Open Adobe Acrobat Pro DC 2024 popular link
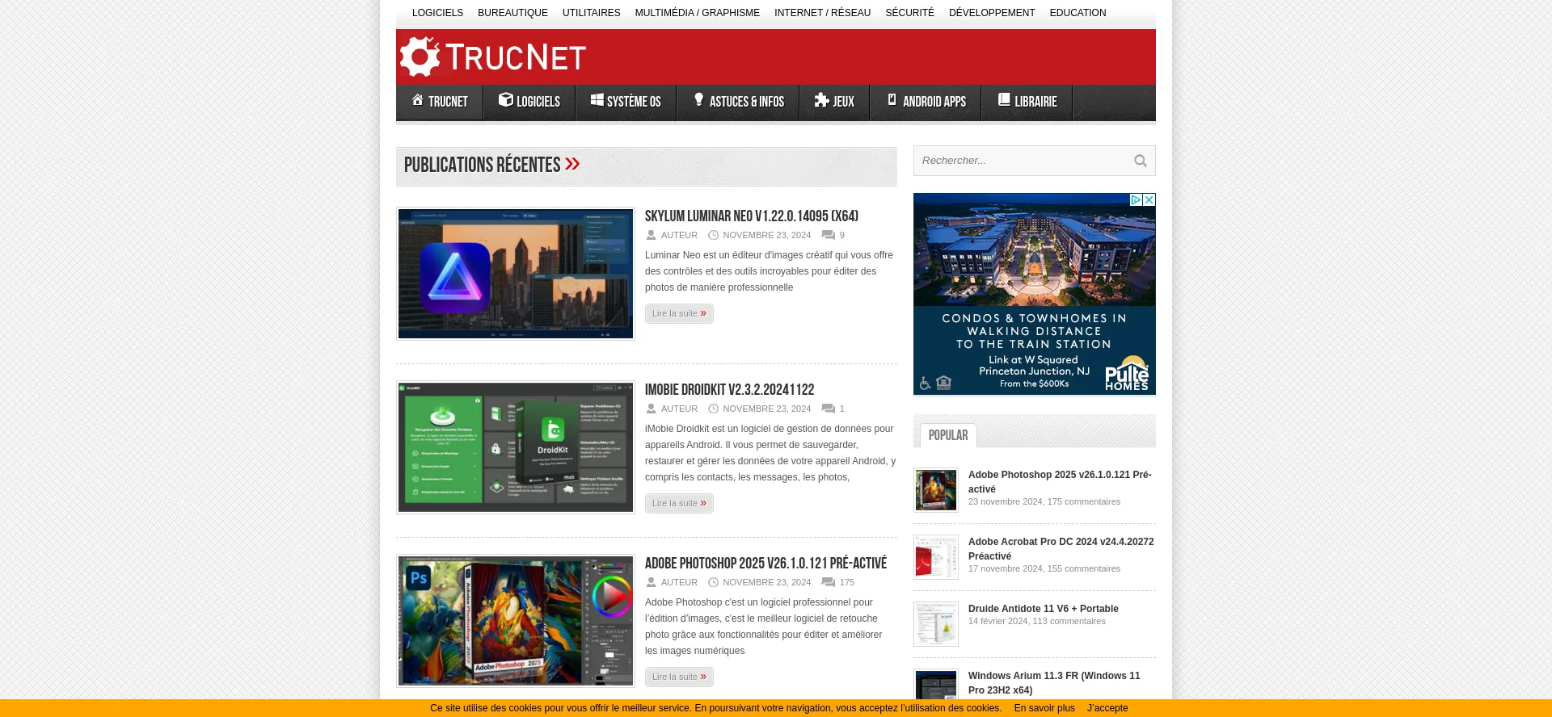This screenshot has width=1552, height=717. [1061, 549]
